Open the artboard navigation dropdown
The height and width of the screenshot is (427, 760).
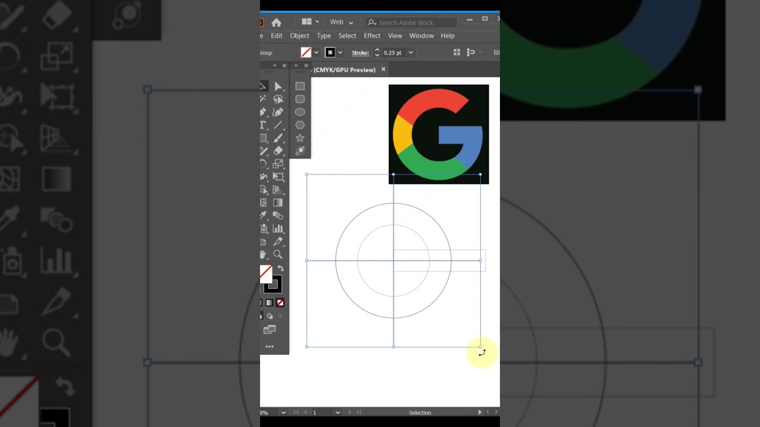point(337,412)
